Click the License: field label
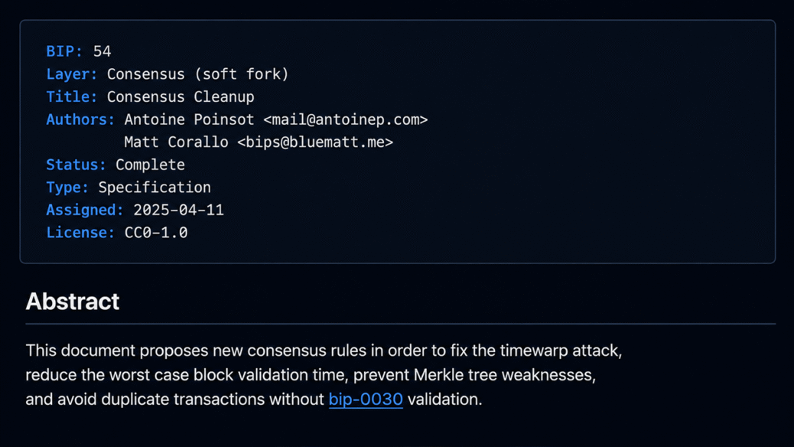The image size is (794, 447). pyautogui.click(x=80, y=233)
